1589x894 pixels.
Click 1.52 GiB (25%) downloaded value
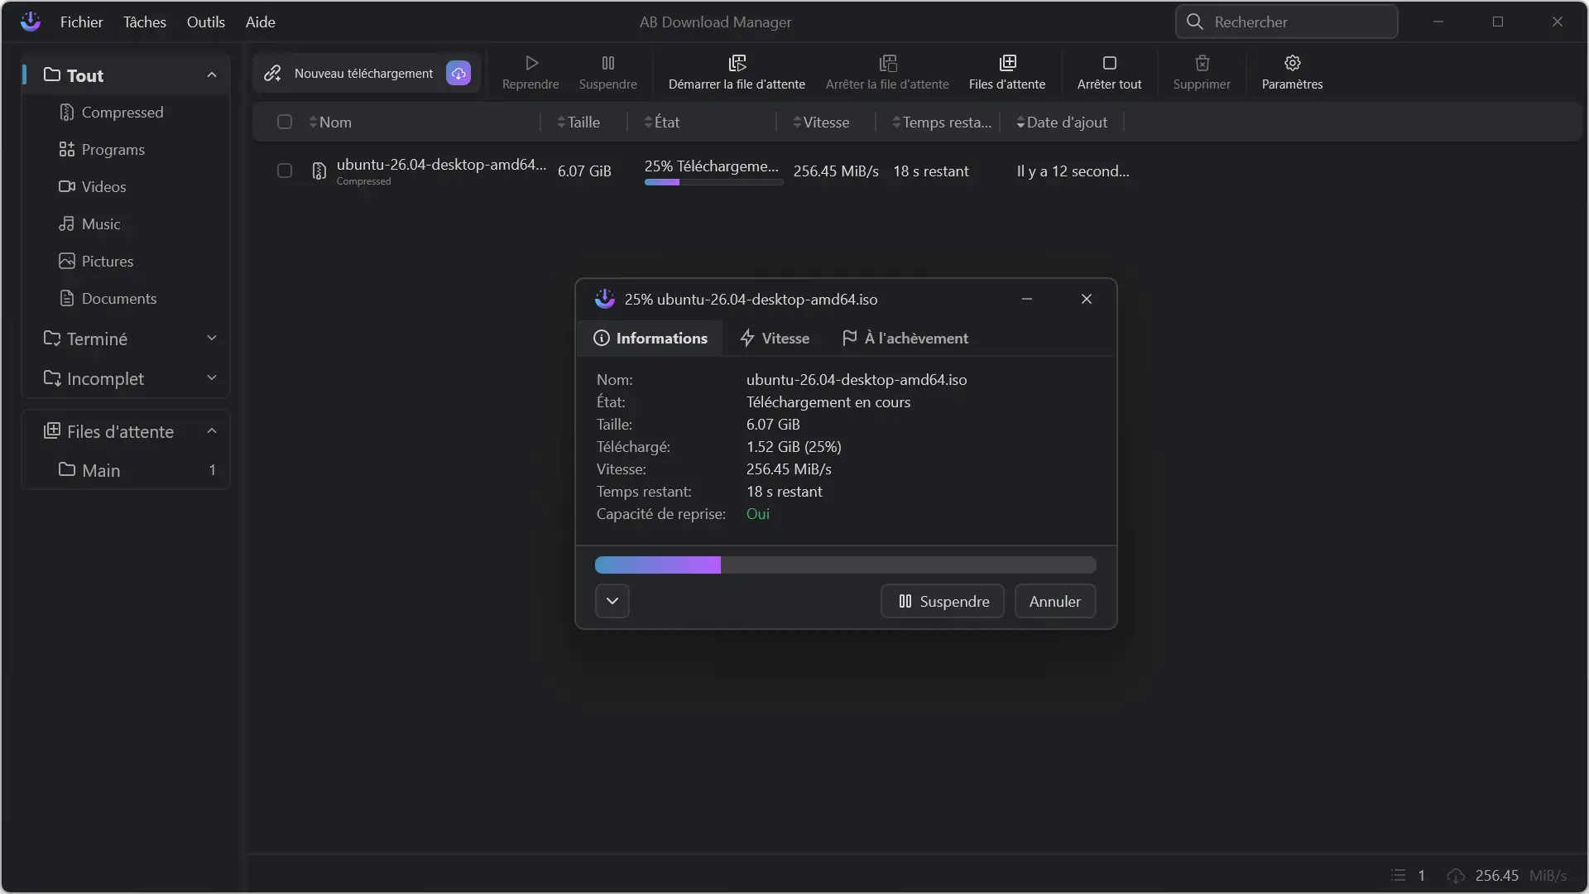(x=794, y=446)
